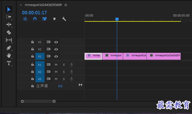The image size is (192, 114).
Task: Hide track V2 output with eye icon
Action: click(x=56, y=49)
